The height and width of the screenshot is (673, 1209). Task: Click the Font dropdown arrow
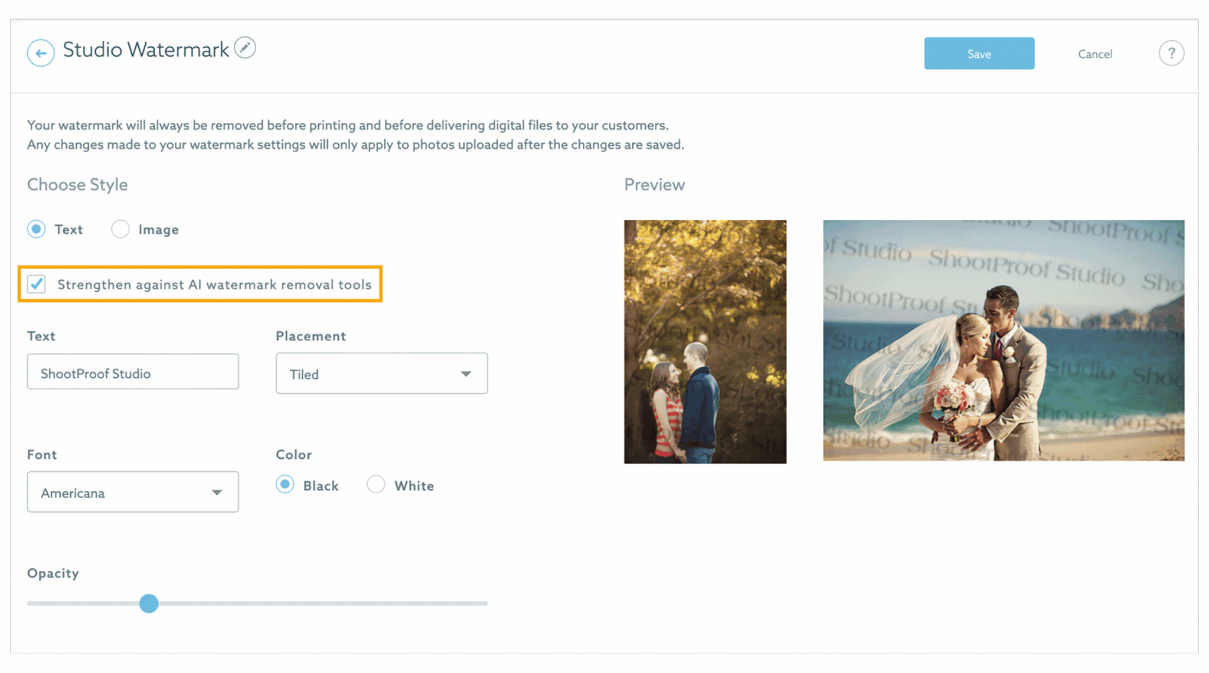coord(217,492)
